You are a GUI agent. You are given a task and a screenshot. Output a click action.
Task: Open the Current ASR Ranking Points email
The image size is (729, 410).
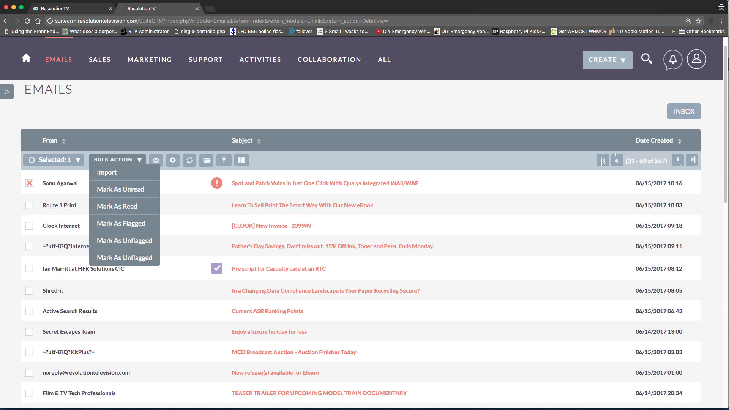pos(267,311)
